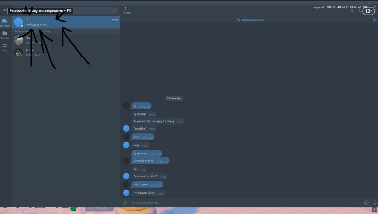Open the edit folders settings icon

coord(5,47)
